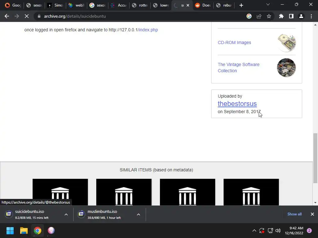Open The Vintage Software Collection link

tap(238, 68)
